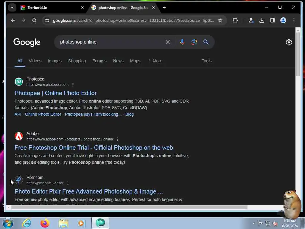Click into the search box text

78,42
